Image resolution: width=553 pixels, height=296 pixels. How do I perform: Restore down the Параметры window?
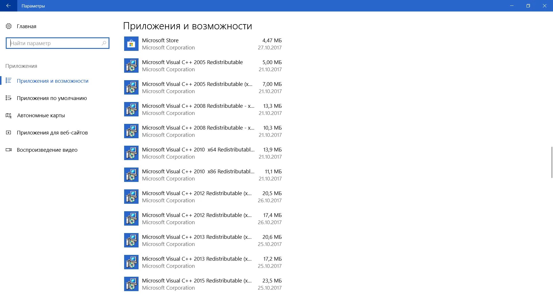(528, 6)
